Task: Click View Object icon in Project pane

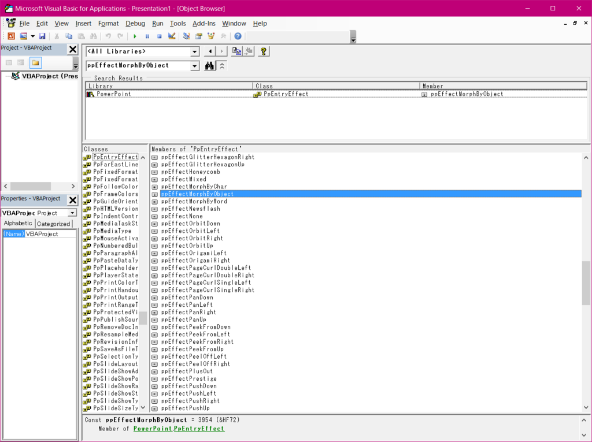Action: tap(21, 62)
